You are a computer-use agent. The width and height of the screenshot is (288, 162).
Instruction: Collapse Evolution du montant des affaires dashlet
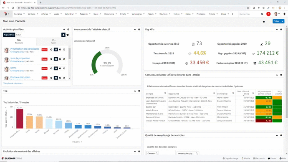tap(135, 151)
